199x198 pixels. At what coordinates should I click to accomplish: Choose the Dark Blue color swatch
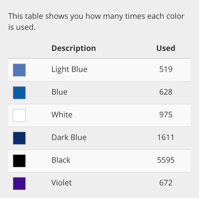tap(19, 138)
